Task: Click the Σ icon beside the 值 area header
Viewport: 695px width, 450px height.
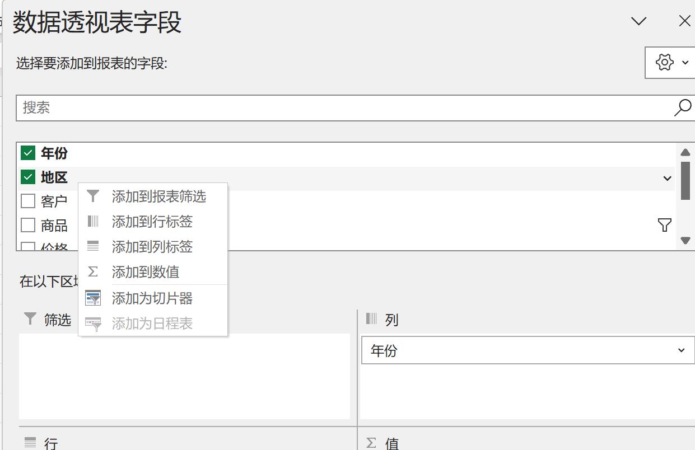Action: point(370,443)
